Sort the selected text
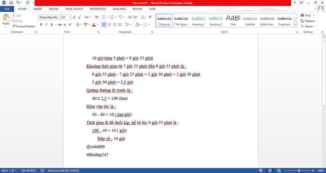Image resolution: width=326 pixels, height=173 pixels. point(143,17)
